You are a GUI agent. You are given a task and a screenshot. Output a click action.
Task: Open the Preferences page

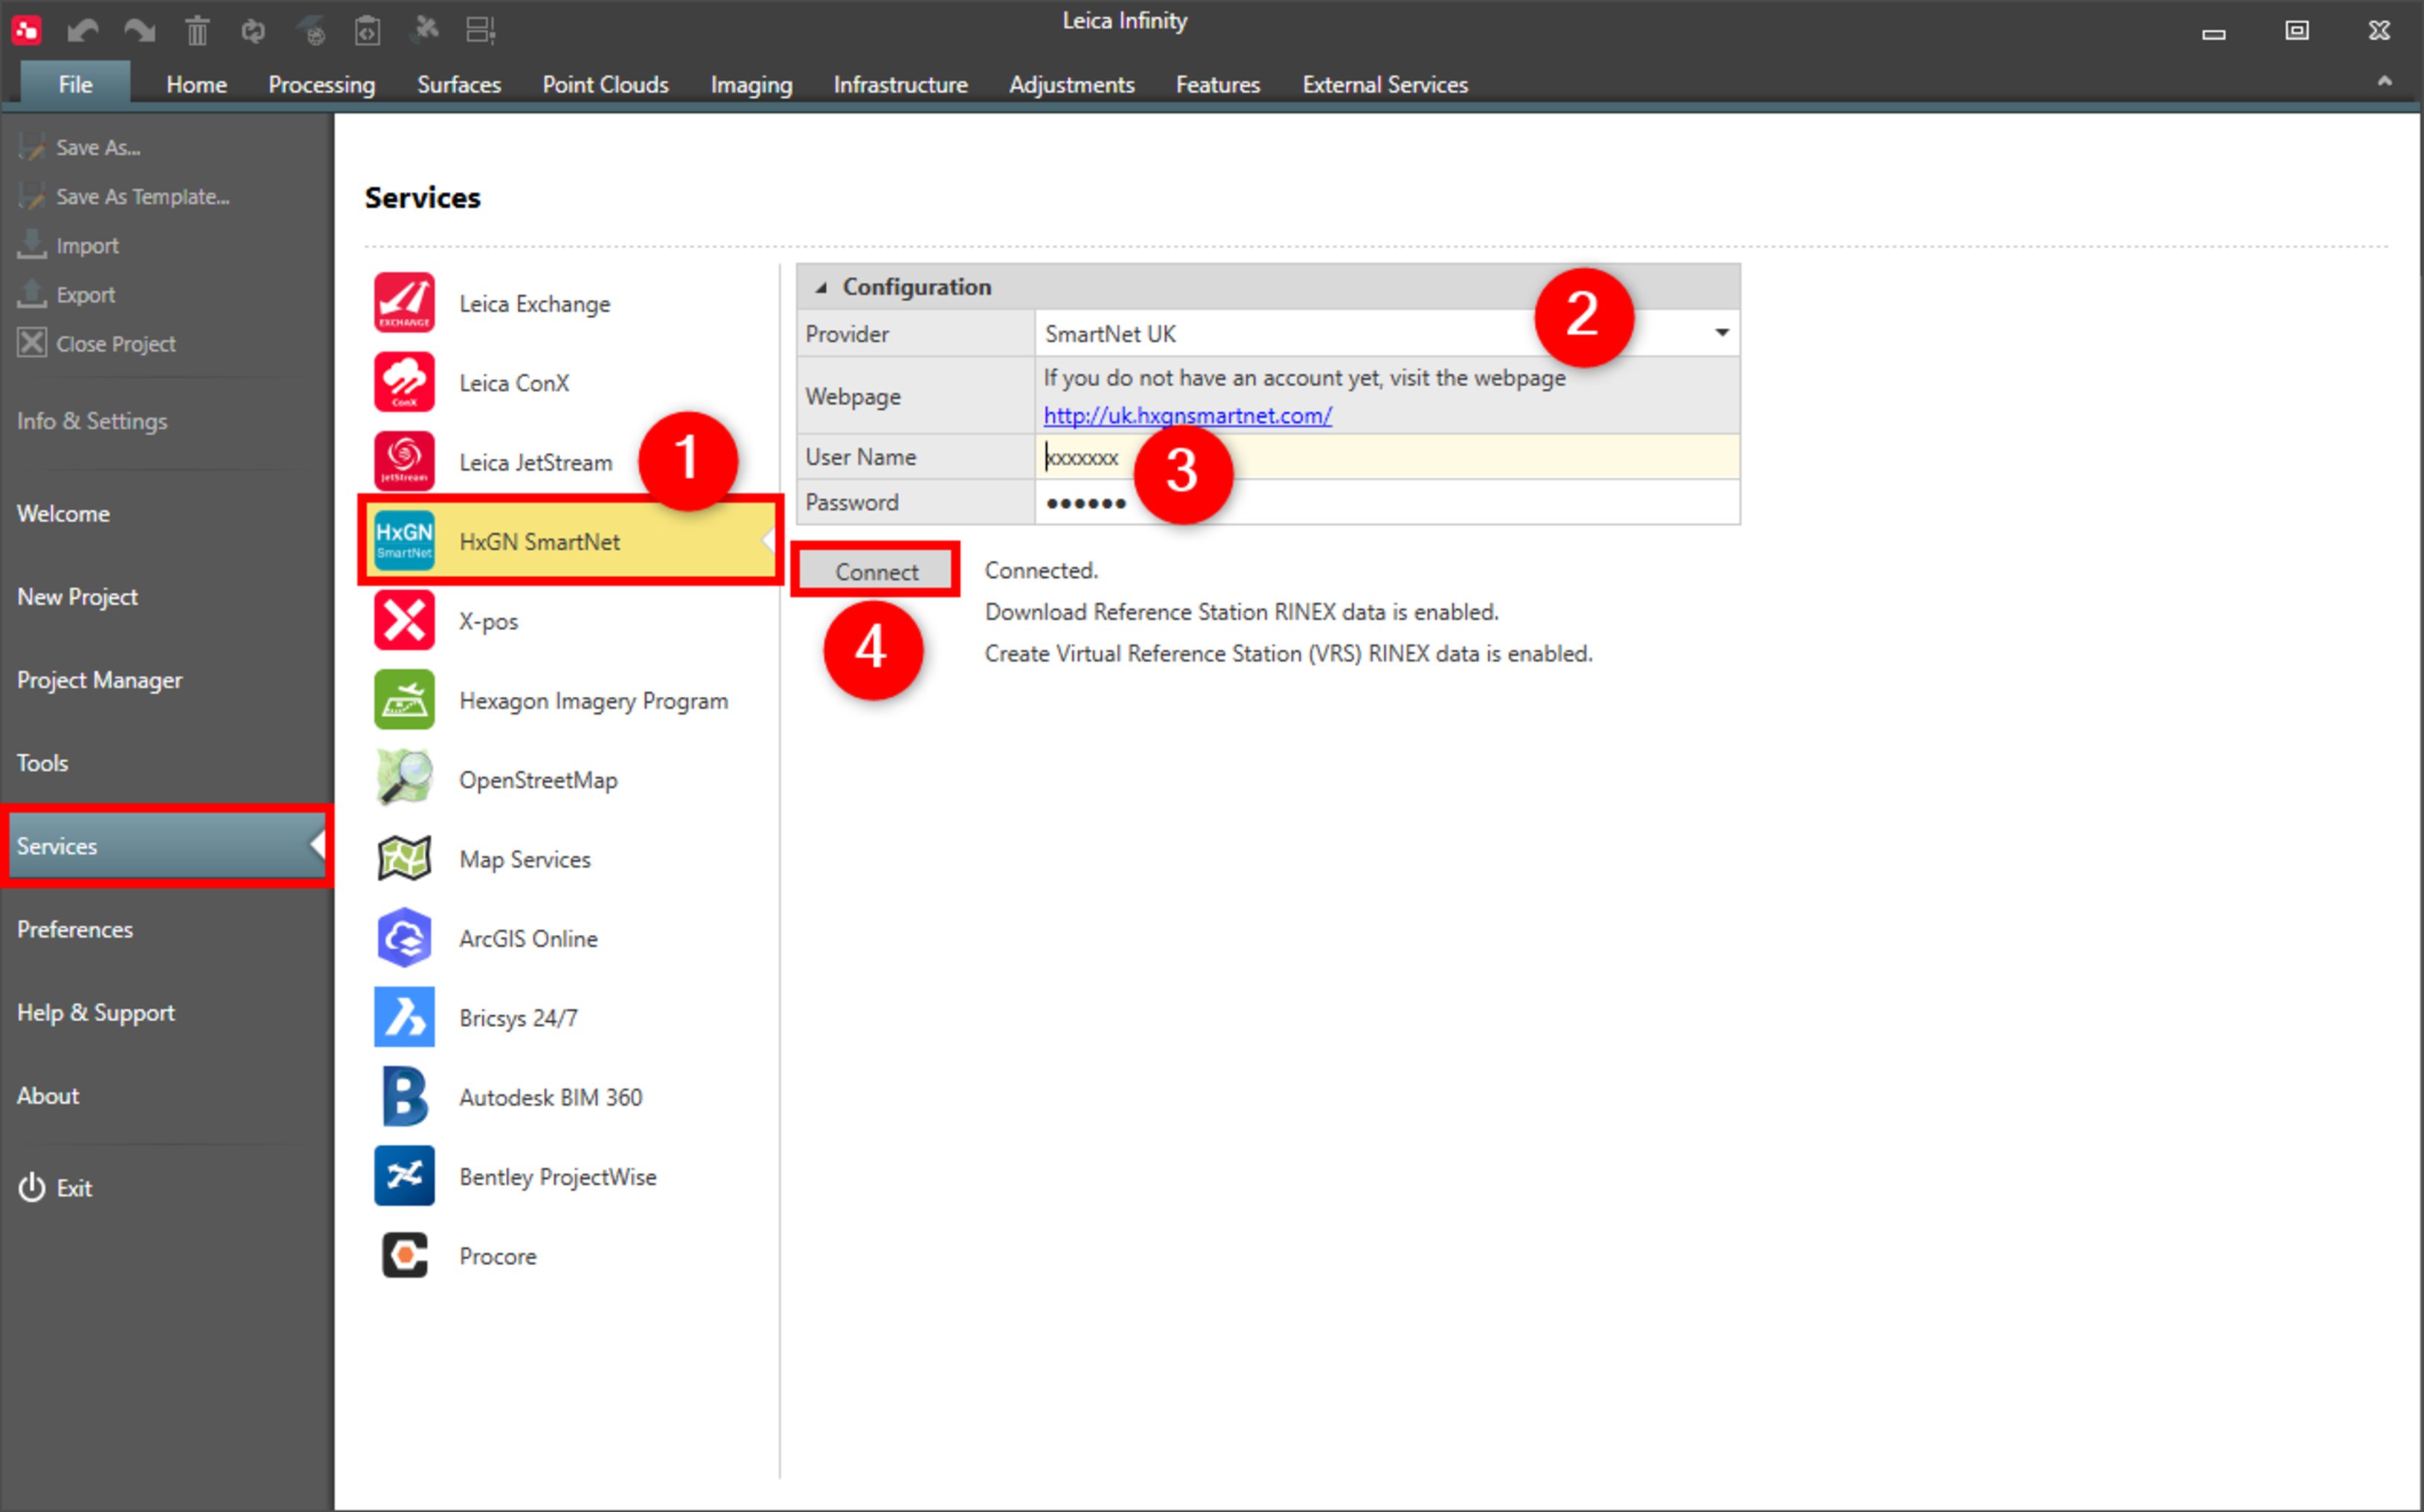pyautogui.click(x=75, y=929)
